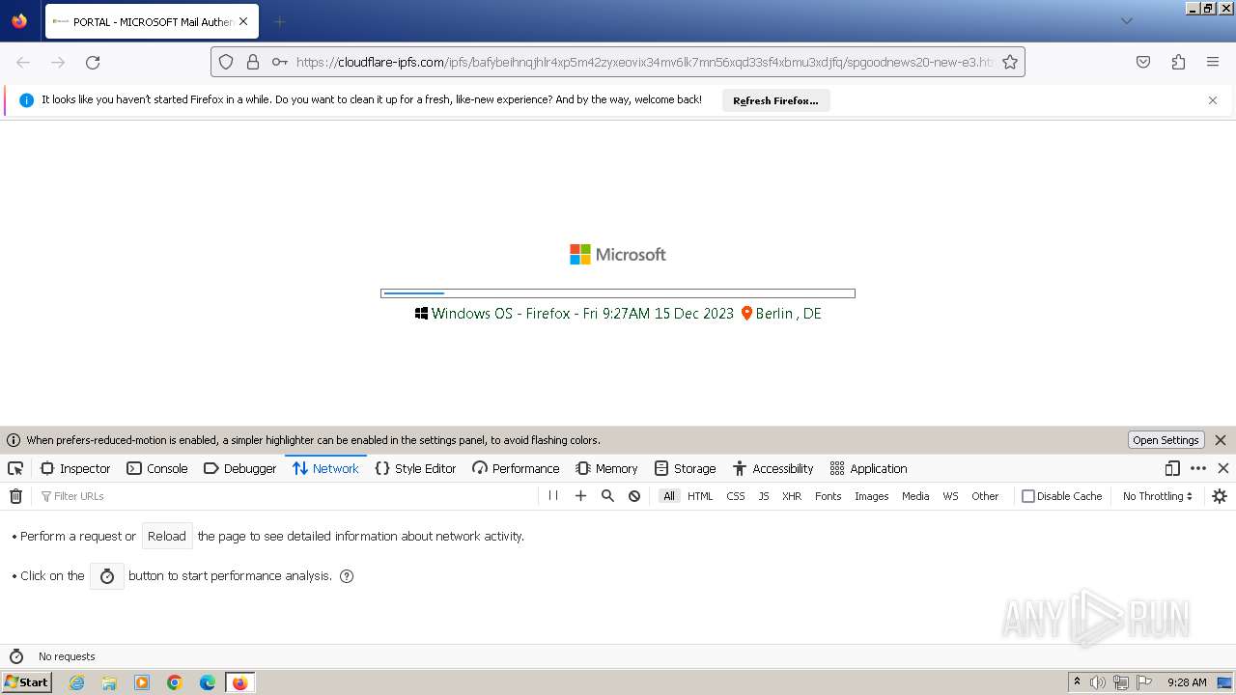This screenshot has height=695, width=1236.
Task: Open devtools three-dot customize menu
Action: click(x=1198, y=468)
